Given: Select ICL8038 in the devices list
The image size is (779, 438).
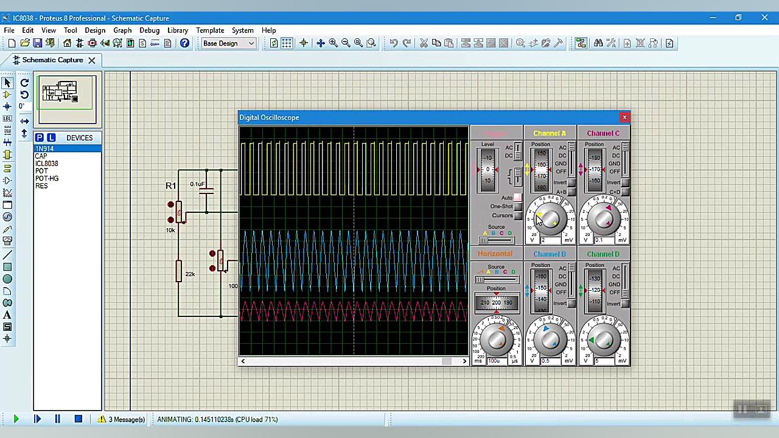Looking at the screenshot, I should pyautogui.click(x=47, y=164).
